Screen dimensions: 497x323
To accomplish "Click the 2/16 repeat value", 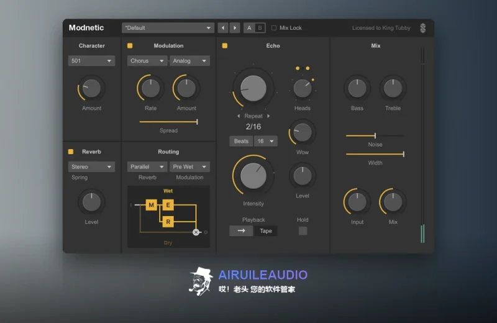I will point(253,127).
